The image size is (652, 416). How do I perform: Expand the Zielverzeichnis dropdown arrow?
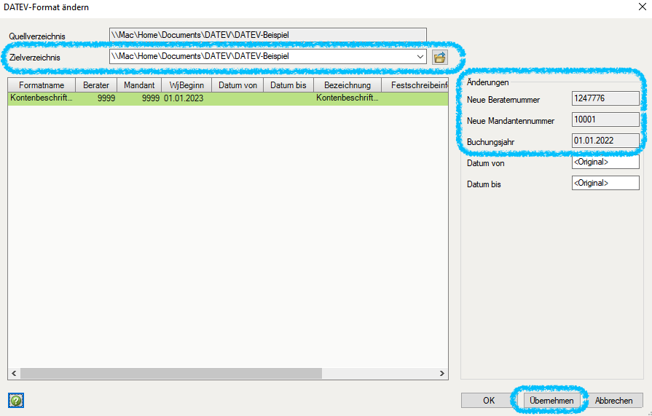420,57
